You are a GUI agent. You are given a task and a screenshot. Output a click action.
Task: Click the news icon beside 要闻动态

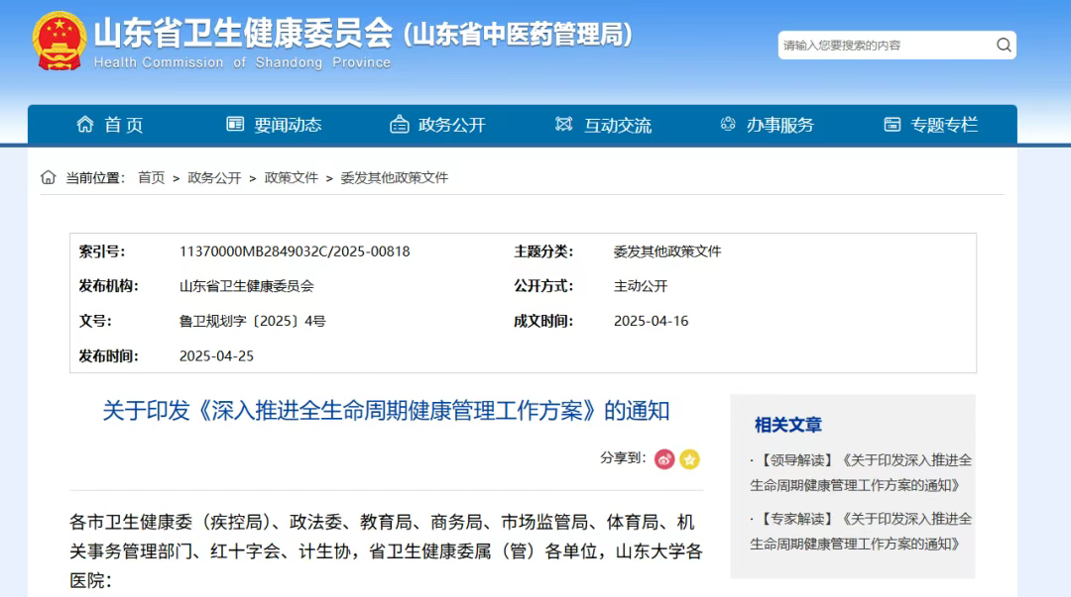235,125
